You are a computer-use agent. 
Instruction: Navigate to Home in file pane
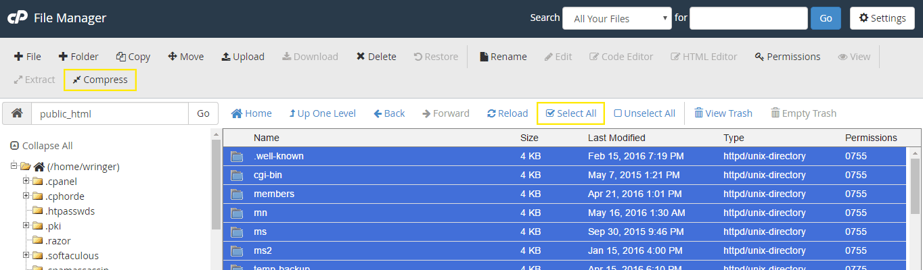[252, 113]
